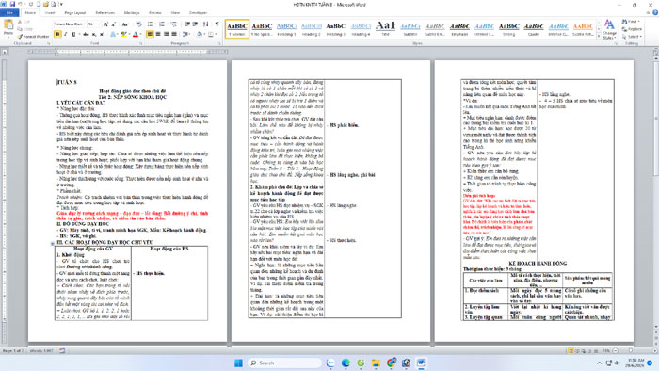Open the File tab
This screenshot has width=659, height=371.
tap(9, 13)
